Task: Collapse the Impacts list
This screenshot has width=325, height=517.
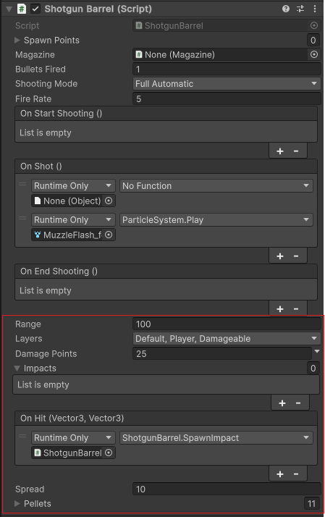Action: 17,369
